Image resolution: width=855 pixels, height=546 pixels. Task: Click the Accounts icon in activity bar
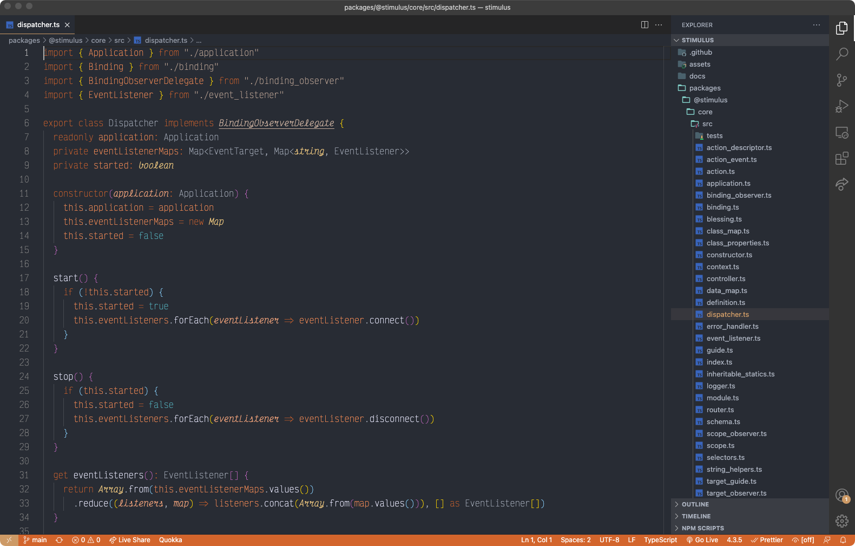click(842, 495)
